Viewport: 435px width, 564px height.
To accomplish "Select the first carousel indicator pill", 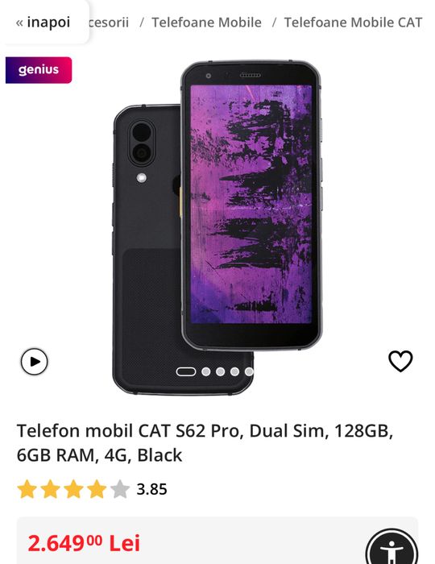I will point(186,371).
